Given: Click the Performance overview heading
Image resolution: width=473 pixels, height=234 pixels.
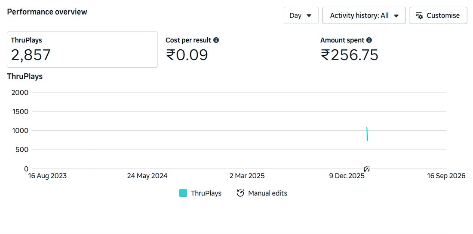Looking at the screenshot, I should click(x=47, y=12).
